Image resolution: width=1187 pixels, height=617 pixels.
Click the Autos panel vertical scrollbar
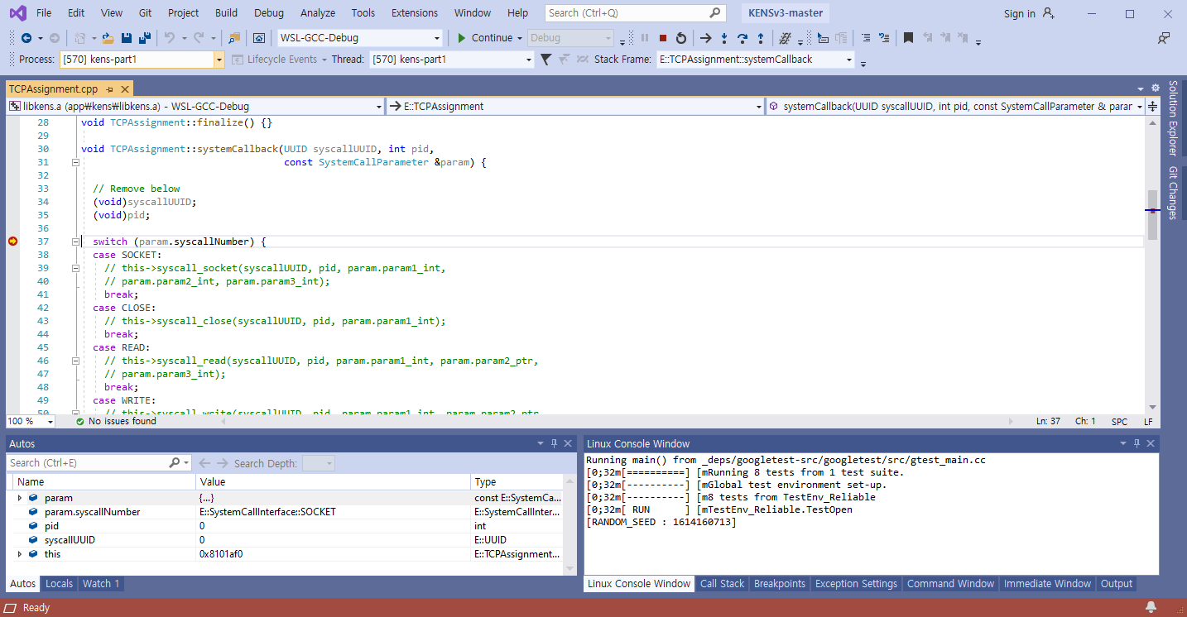coord(569,524)
